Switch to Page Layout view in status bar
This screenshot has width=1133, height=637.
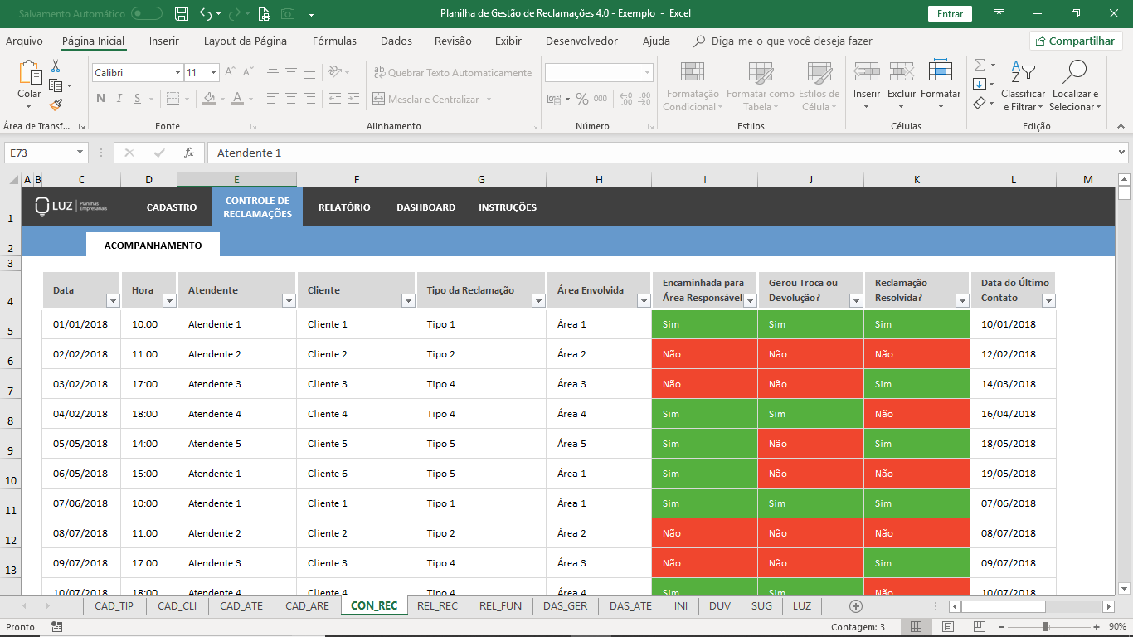(x=948, y=627)
